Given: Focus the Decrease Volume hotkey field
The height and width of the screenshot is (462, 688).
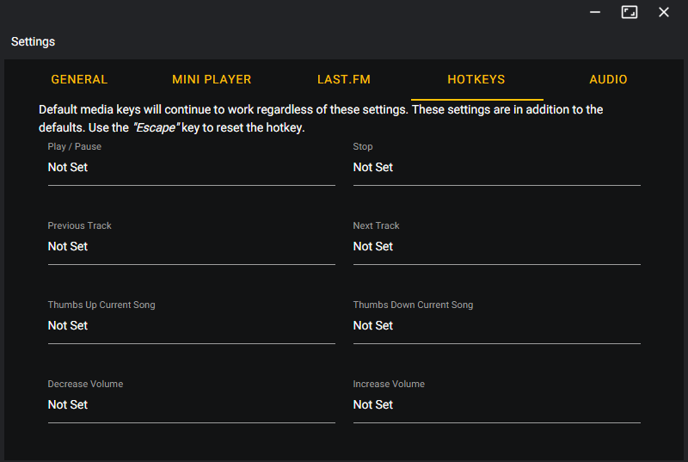Looking at the screenshot, I should (191, 405).
